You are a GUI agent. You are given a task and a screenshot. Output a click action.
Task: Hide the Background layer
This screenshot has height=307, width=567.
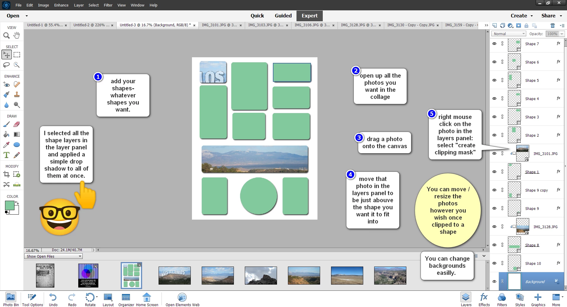pos(494,282)
